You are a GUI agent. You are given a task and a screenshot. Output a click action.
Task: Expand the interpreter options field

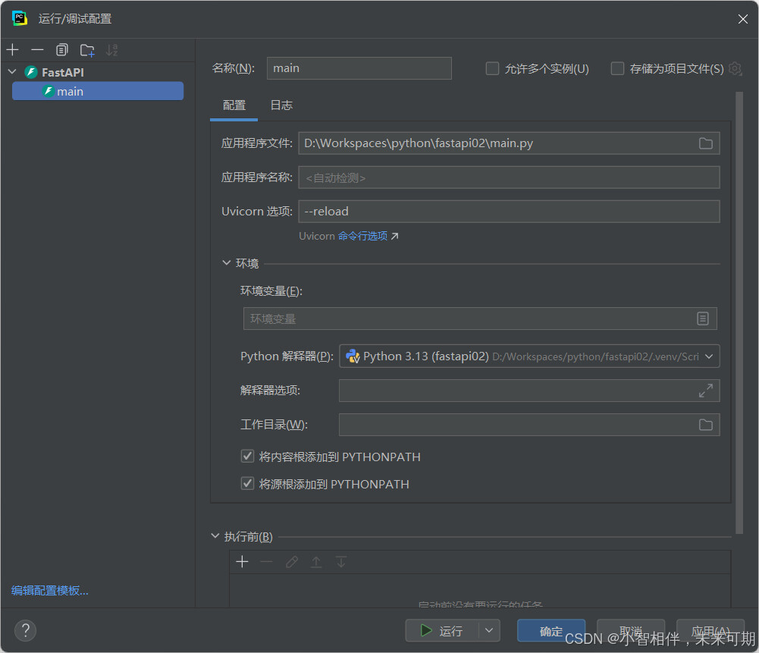pyautogui.click(x=705, y=391)
